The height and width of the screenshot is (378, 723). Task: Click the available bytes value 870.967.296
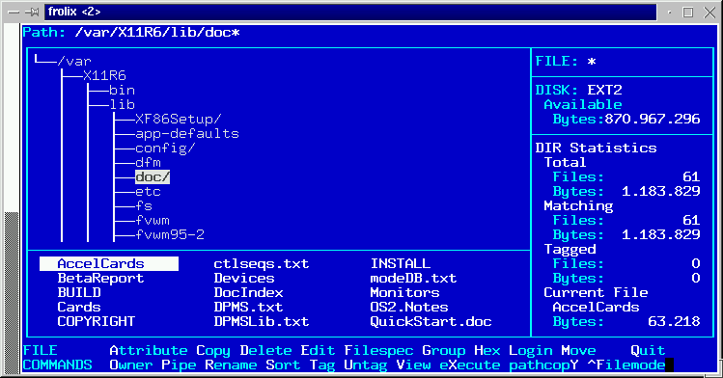point(652,120)
